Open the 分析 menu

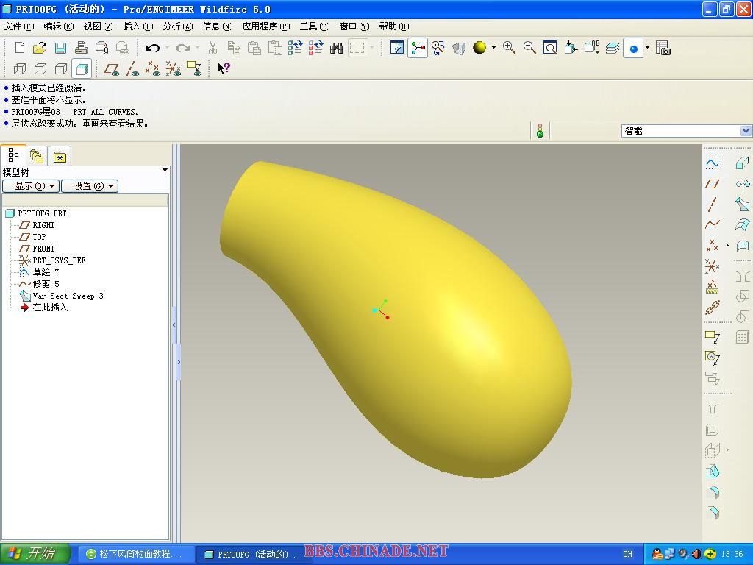(177, 26)
